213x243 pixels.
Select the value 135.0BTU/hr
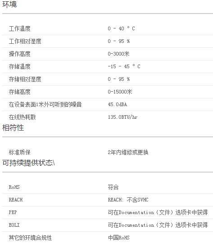coord(122,117)
